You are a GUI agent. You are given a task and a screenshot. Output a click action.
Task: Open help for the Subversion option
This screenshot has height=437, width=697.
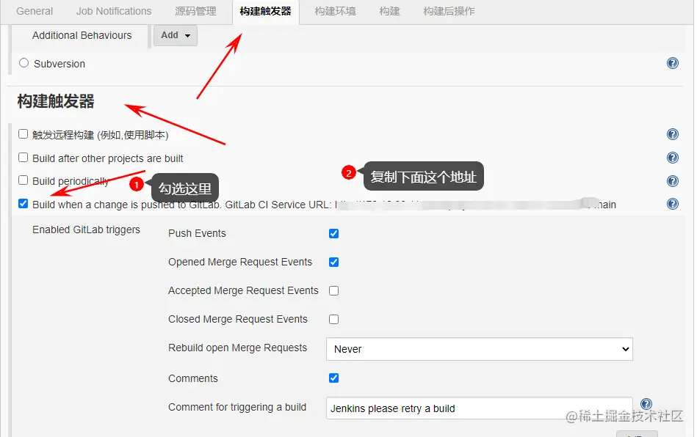[x=673, y=63]
